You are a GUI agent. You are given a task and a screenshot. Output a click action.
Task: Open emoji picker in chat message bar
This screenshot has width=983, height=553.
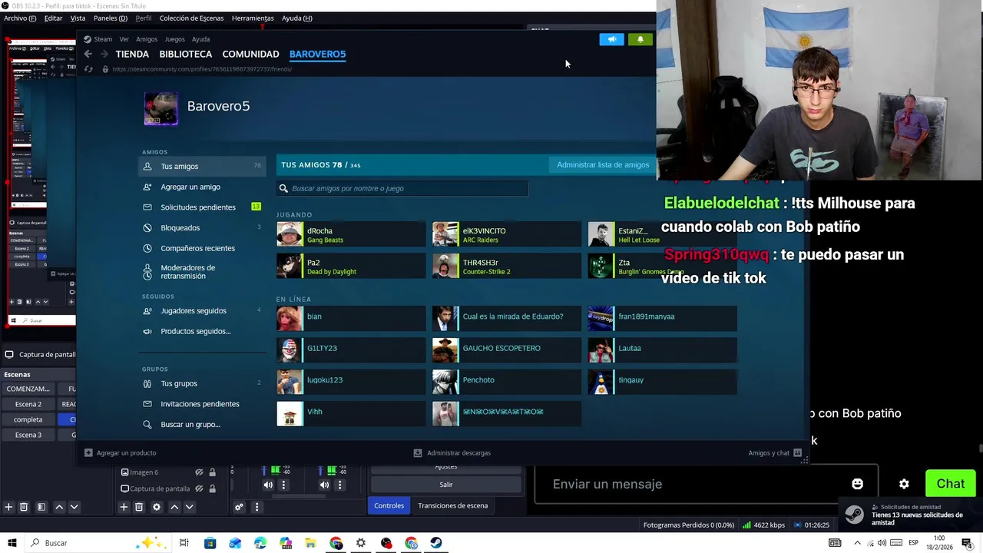[x=857, y=484]
